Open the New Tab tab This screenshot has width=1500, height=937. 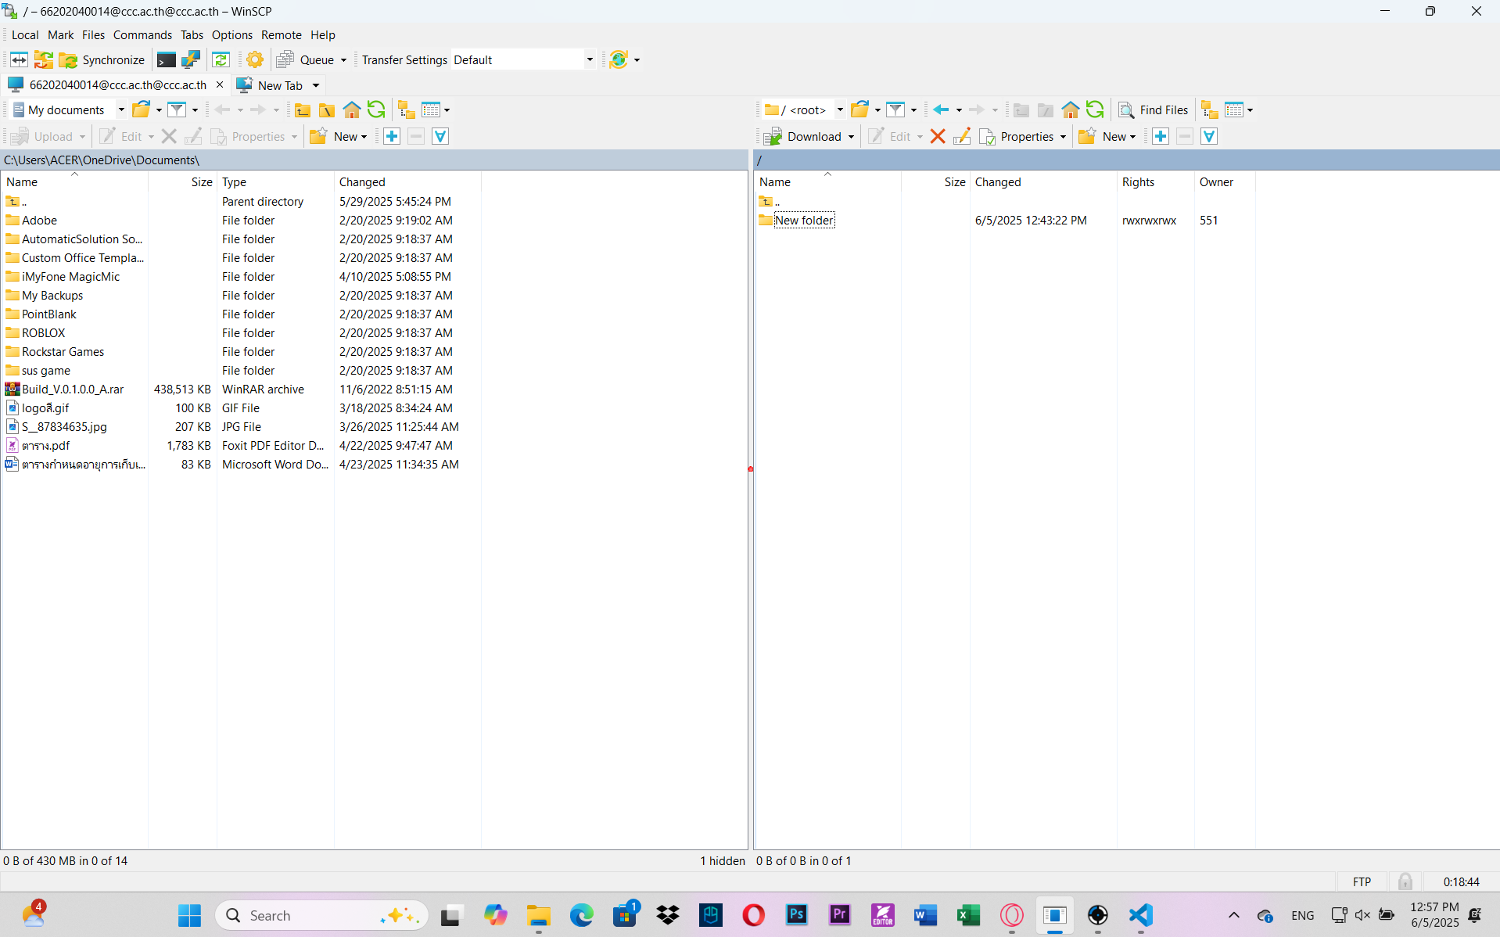pos(271,84)
